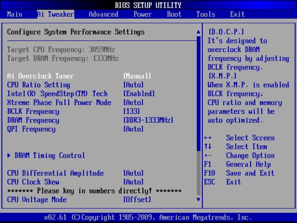297x223 pixels.
Task: Select the CPU Differential Amplitude label
Action: (55, 173)
